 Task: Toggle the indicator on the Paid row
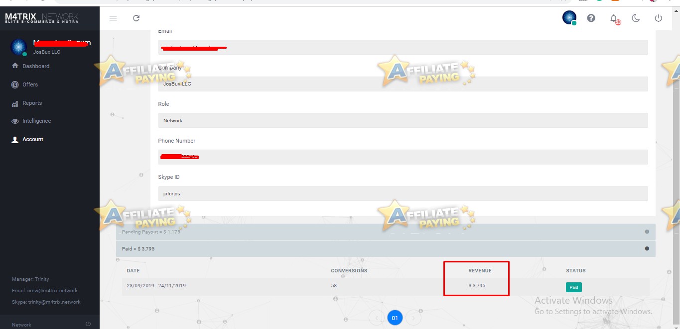pyautogui.click(x=647, y=248)
